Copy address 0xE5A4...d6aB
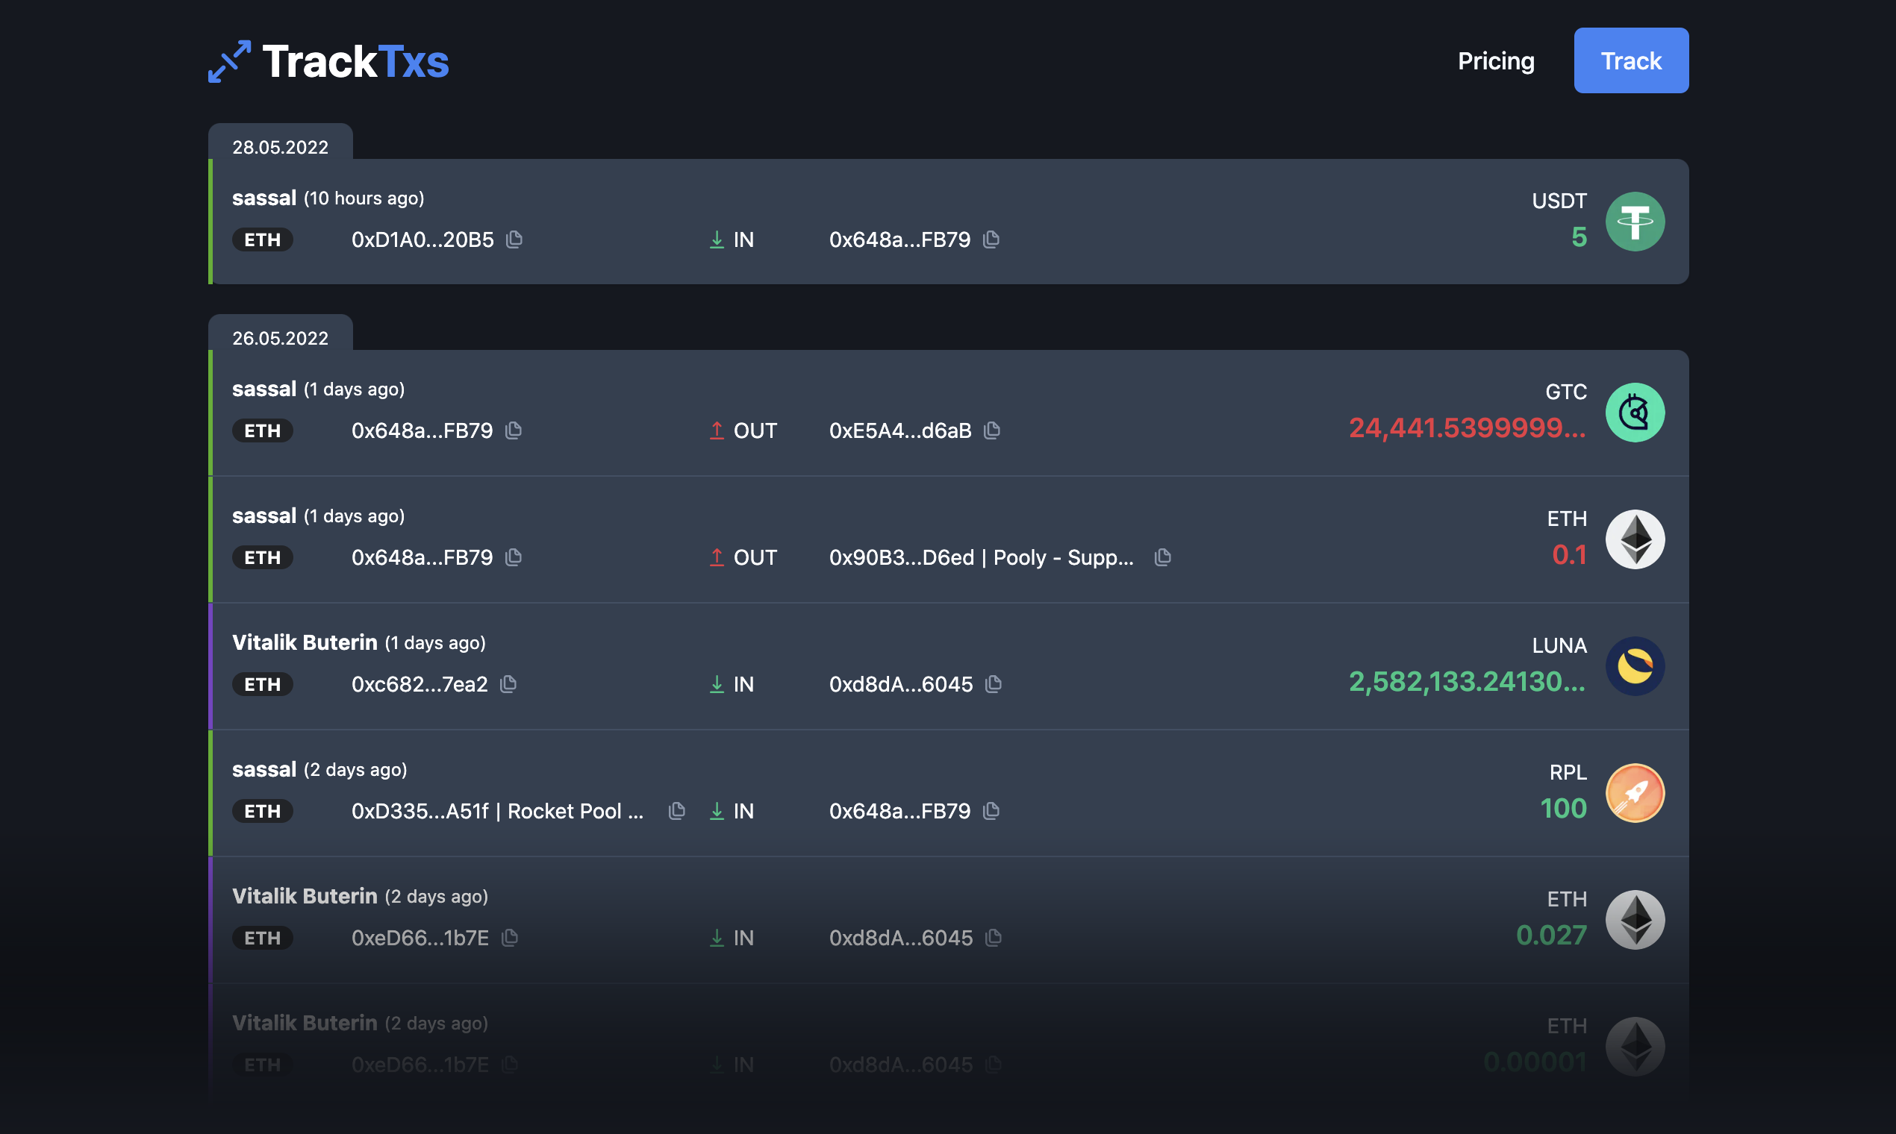Screen dimensions: 1896x1134 click(992, 431)
